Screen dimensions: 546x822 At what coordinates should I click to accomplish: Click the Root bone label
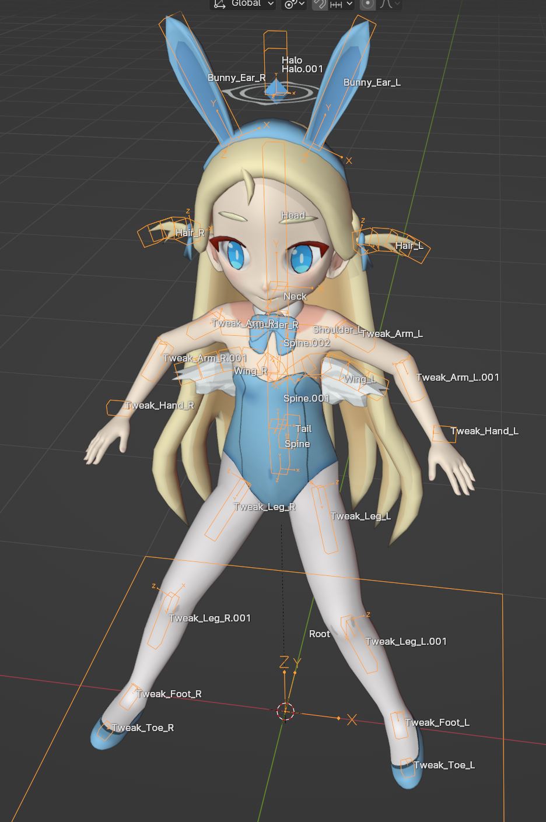point(319,634)
